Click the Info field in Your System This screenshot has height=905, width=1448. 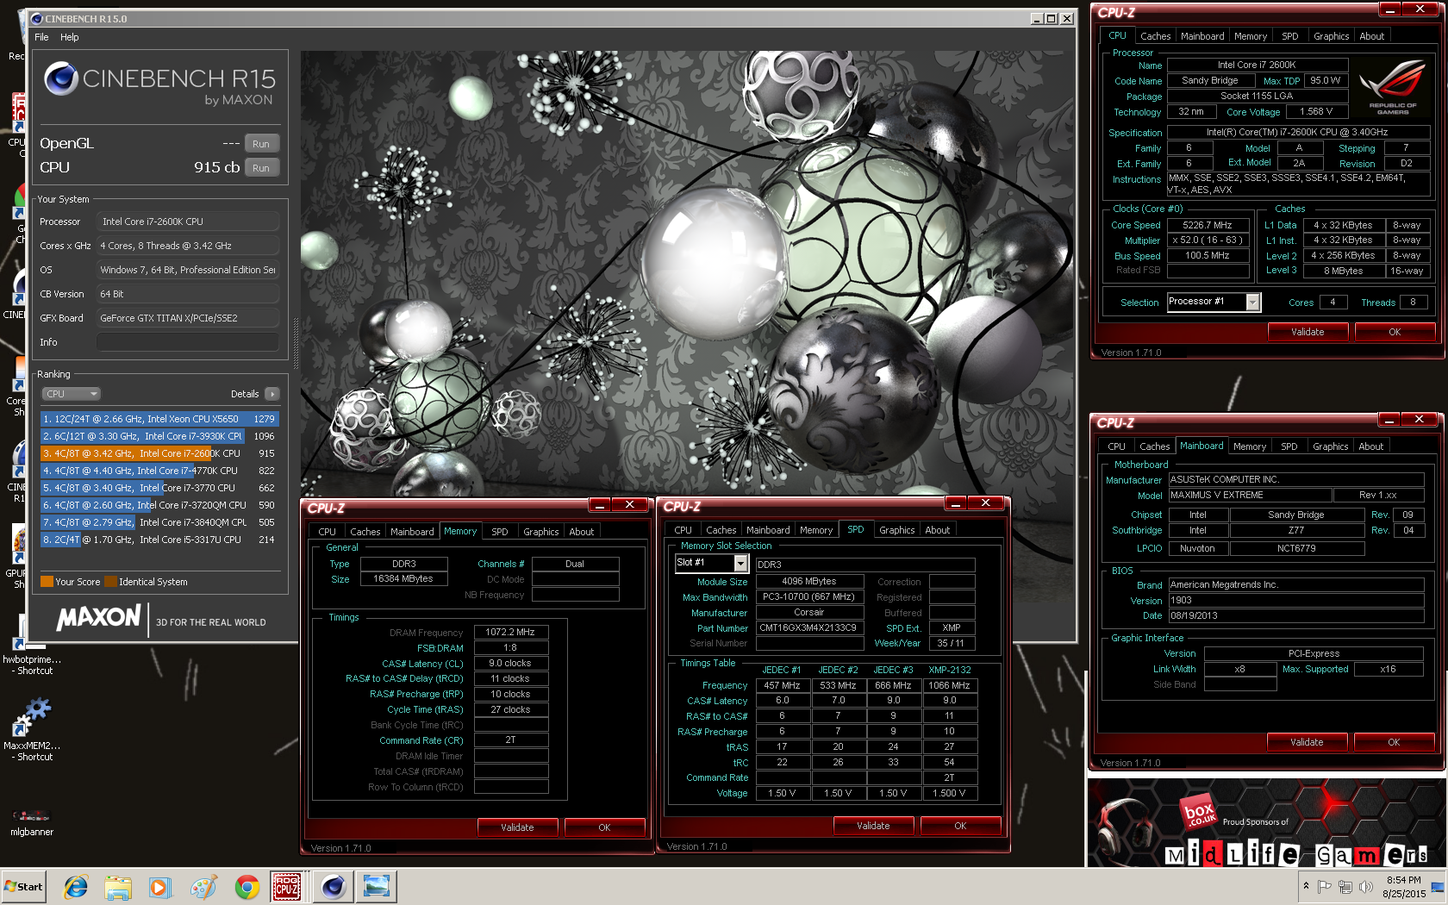[x=188, y=342]
